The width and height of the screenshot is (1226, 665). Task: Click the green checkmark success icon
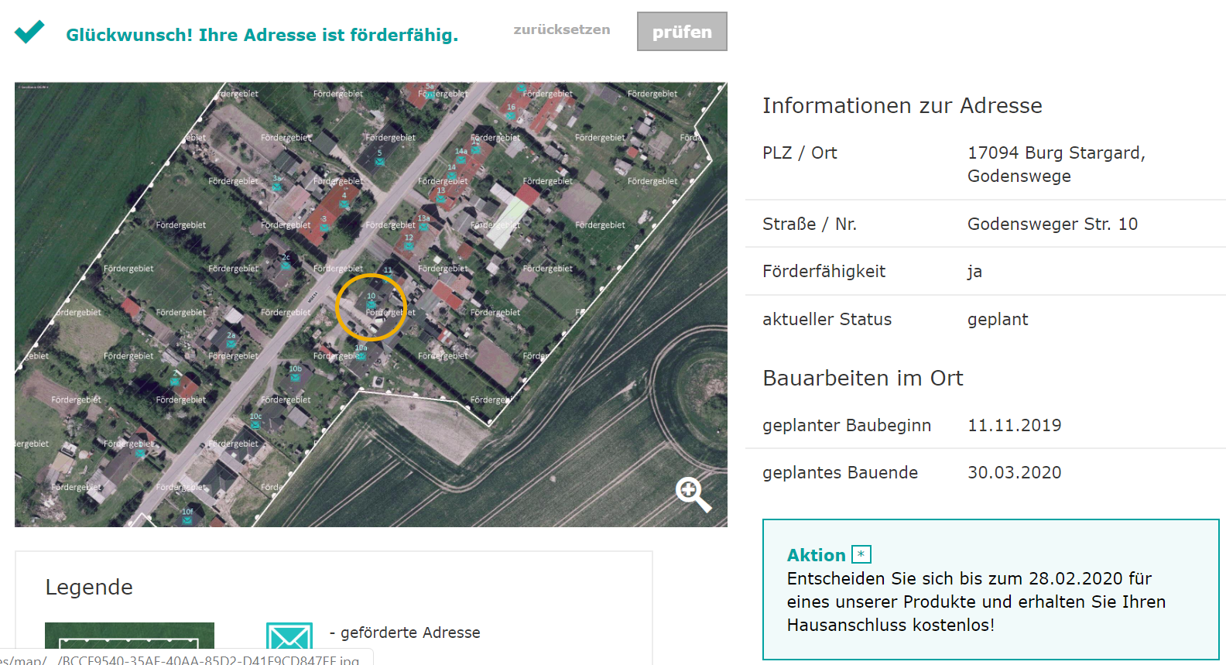coord(29,33)
